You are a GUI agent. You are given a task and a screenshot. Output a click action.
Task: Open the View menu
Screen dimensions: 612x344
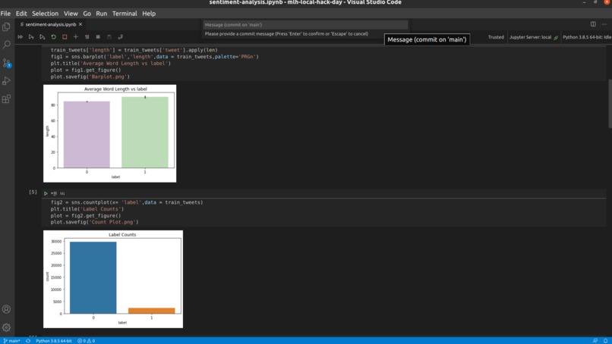click(71, 13)
